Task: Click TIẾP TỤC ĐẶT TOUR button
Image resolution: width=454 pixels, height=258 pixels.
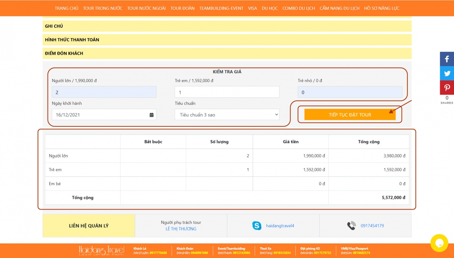Action: [x=350, y=114]
